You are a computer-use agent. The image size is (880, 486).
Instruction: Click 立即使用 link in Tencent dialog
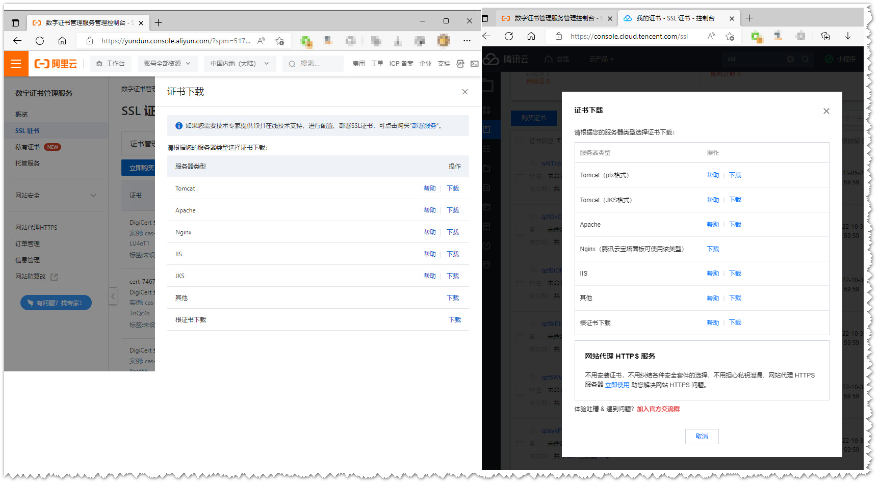click(x=617, y=385)
